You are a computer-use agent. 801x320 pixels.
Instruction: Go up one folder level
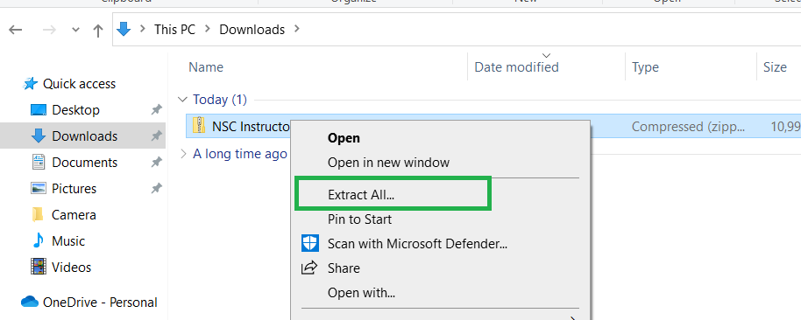pyautogui.click(x=98, y=30)
